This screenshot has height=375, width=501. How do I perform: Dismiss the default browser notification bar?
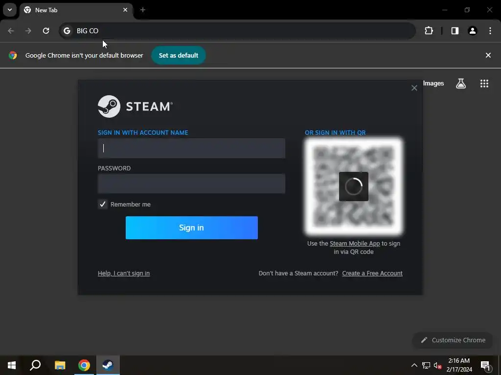point(488,55)
